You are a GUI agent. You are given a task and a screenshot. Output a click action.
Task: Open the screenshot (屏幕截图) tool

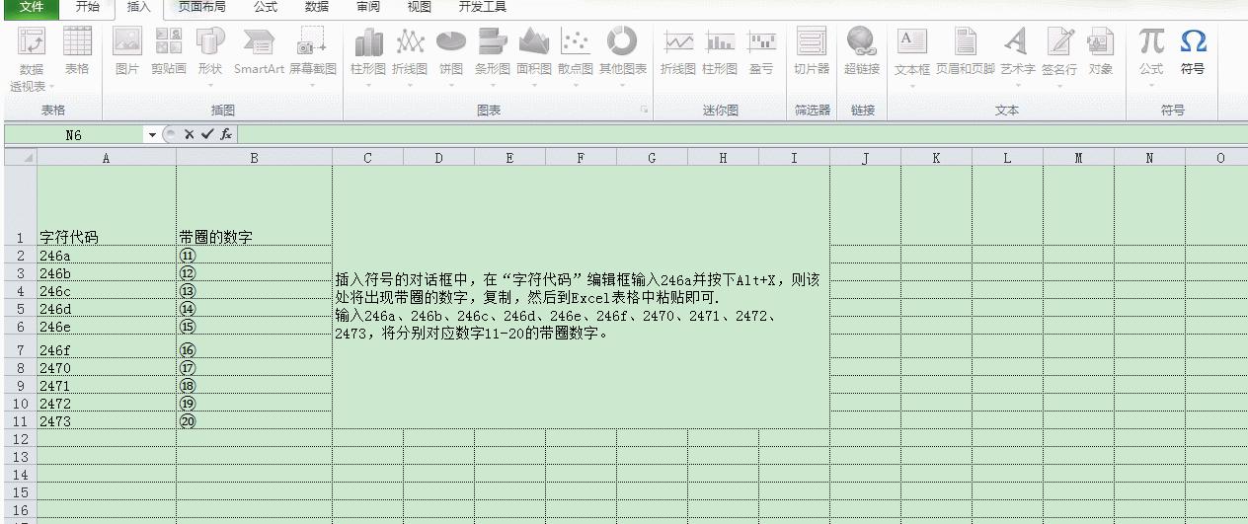coord(313,56)
